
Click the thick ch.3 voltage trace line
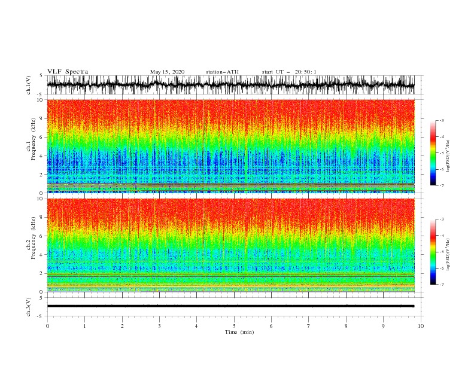[230, 306]
